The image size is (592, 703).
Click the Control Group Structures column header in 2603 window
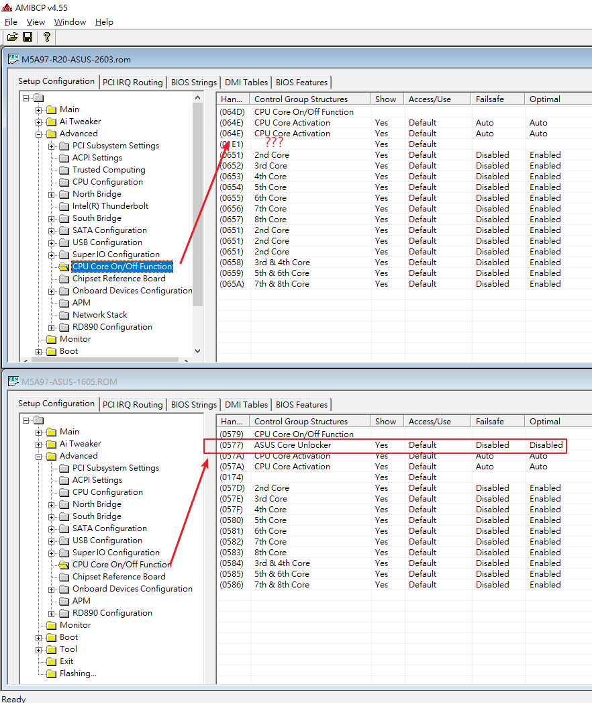click(x=310, y=99)
